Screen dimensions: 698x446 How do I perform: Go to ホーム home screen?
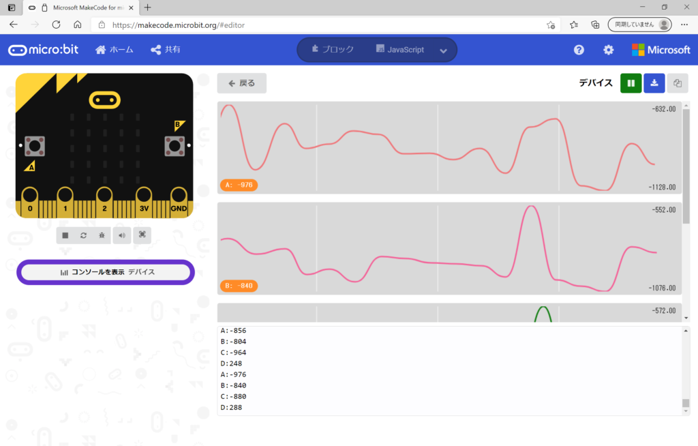(115, 50)
